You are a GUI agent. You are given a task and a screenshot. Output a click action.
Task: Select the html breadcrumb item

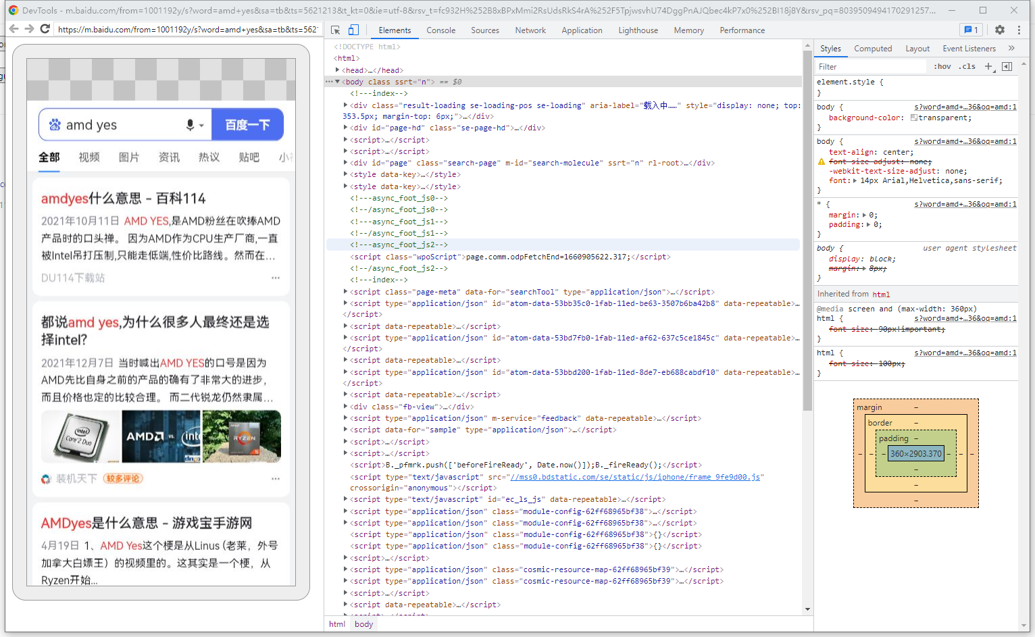point(337,624)
